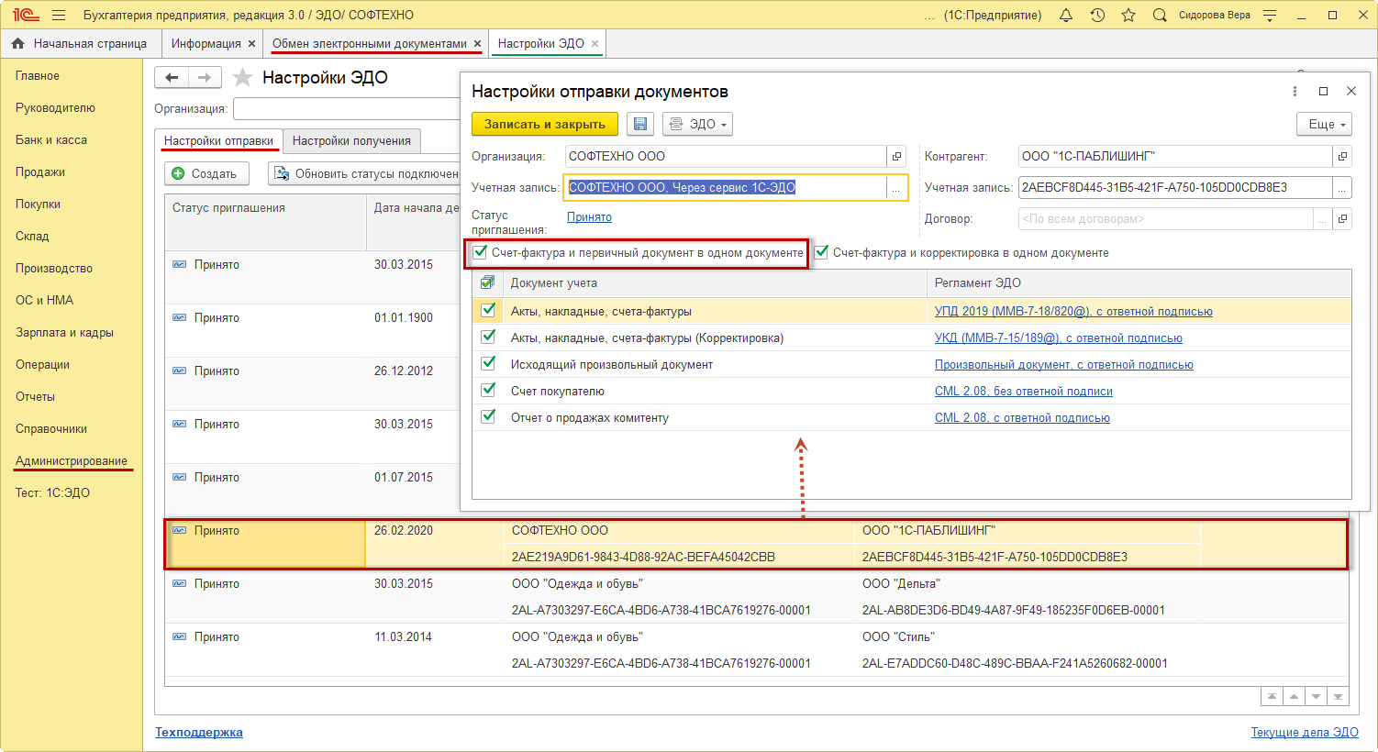Toggle Счет-фактура и корректировка checkbox
This screenshot has width=1378, height=752.
click(x=821, y=252)
